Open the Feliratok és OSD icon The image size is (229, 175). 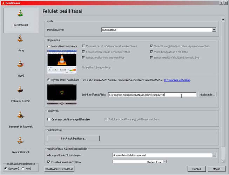point(20,89)
